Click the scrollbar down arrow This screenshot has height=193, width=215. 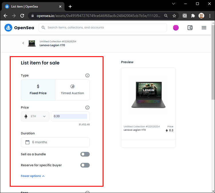(213, 191)
